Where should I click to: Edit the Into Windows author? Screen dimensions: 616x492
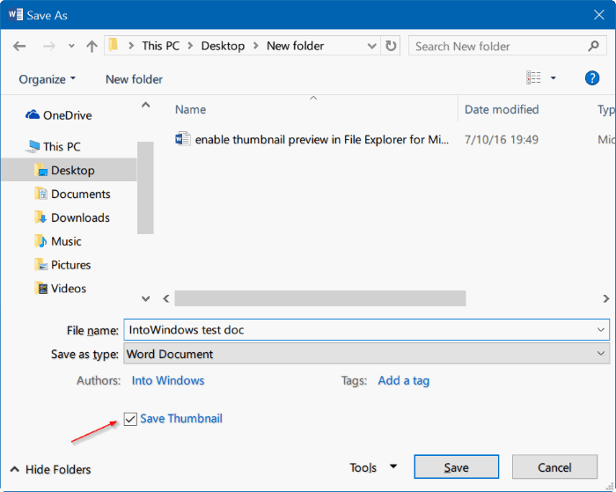coord(168,381)
